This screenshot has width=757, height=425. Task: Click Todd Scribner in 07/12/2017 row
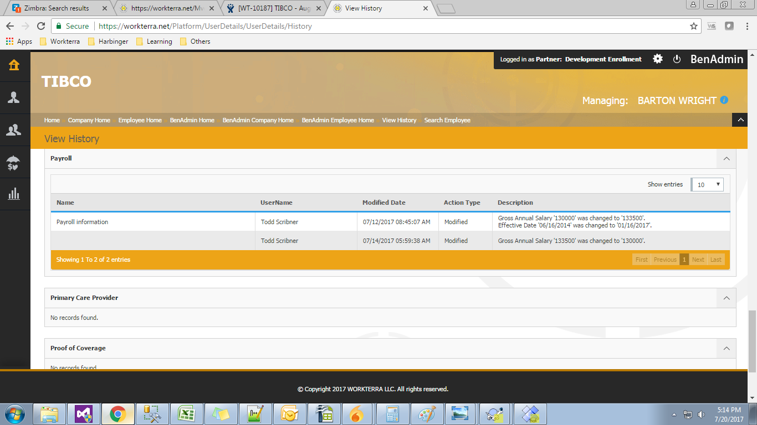280,222
